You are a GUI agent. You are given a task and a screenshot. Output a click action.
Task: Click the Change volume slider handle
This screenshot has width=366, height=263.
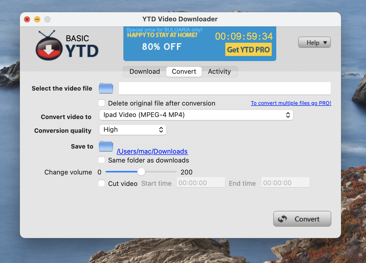tap(141, 172)
